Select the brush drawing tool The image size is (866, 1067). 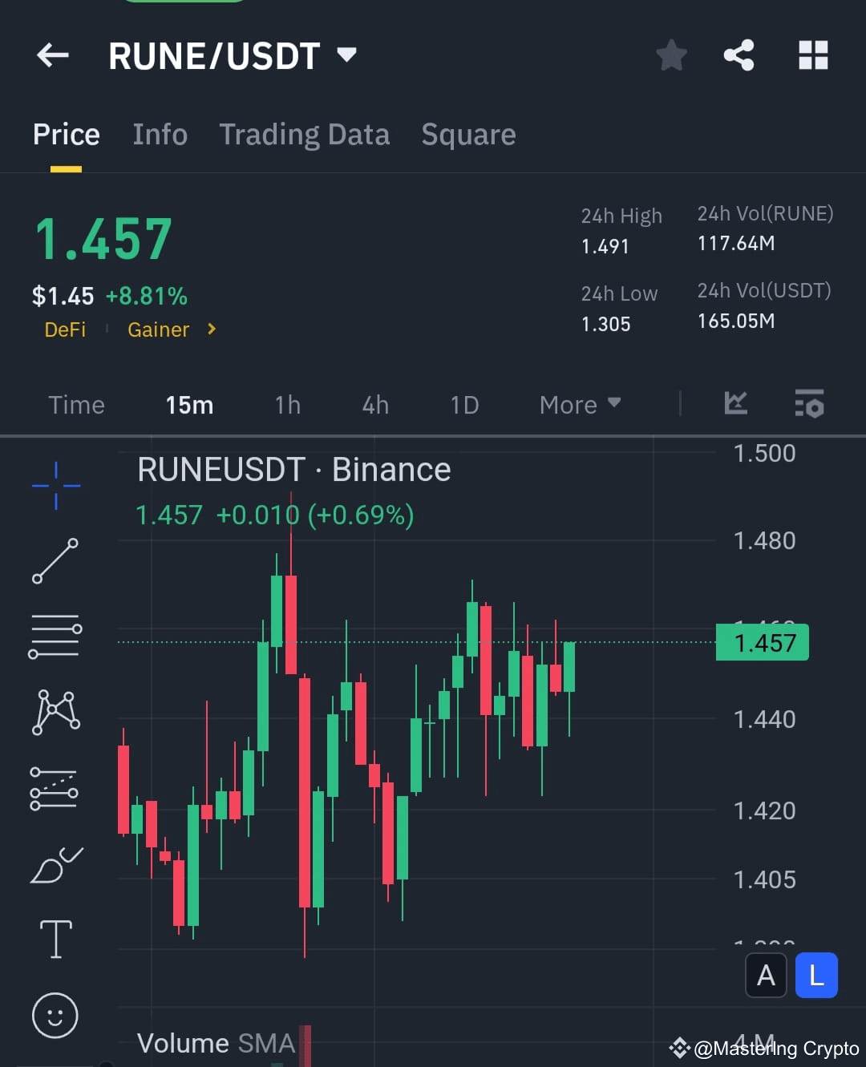point(55,864)
